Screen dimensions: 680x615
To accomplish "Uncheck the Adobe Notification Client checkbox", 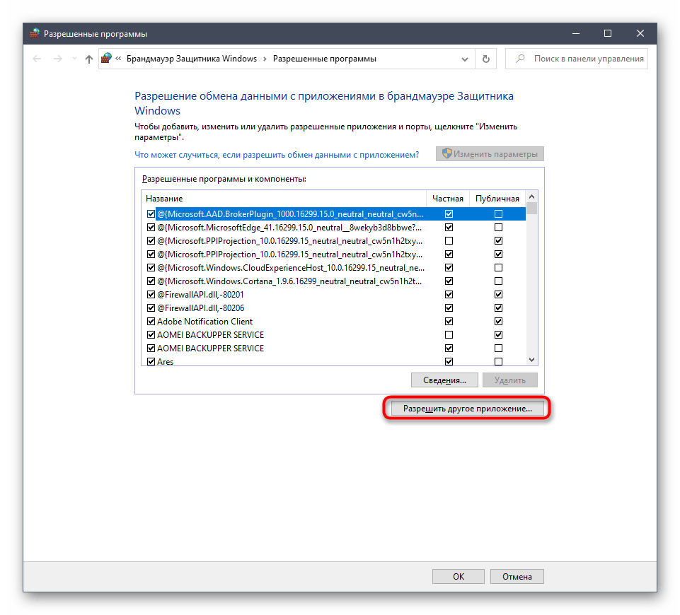I will tap(151, 322).
